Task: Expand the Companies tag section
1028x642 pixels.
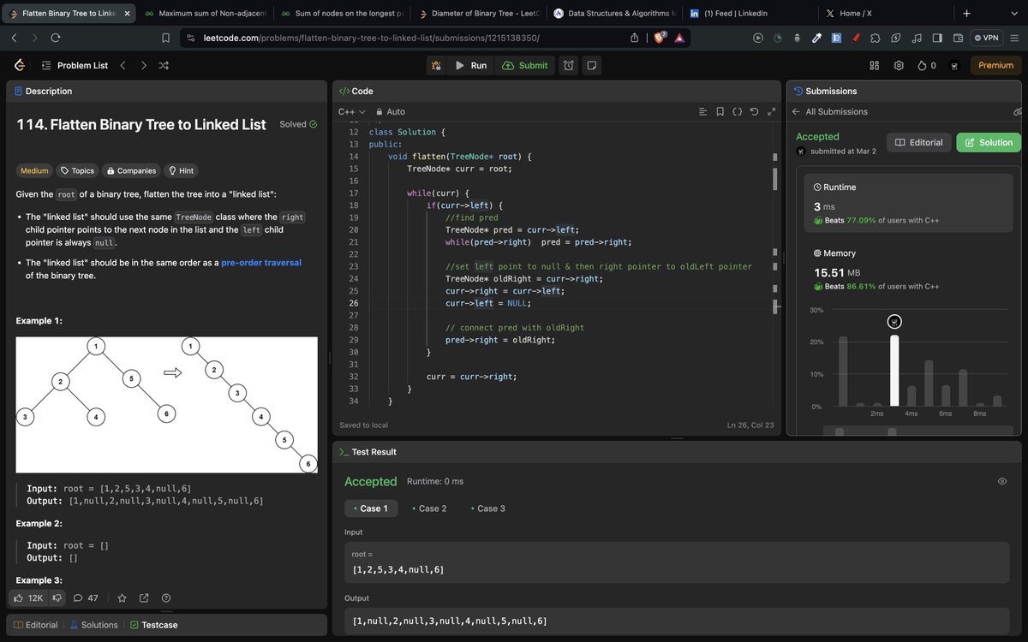Action: (130, 170)
